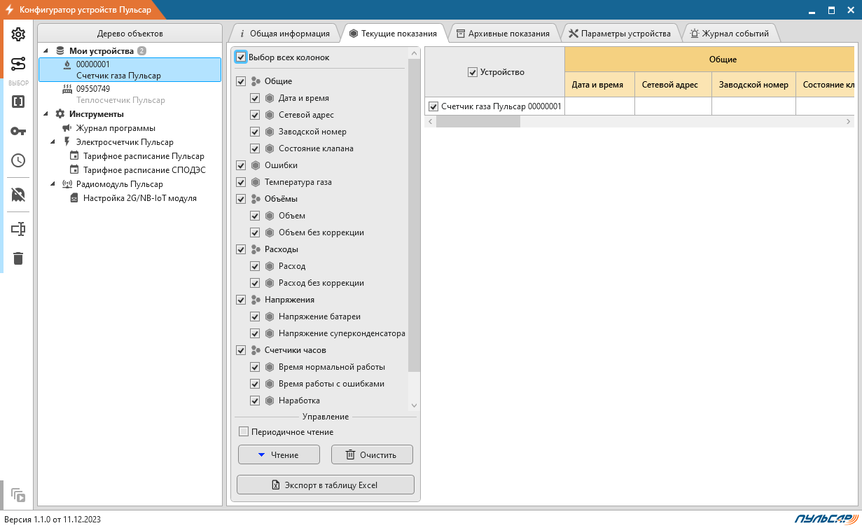
Task: Enable Периодичное чтение checkbox
Action: point(244,432)
